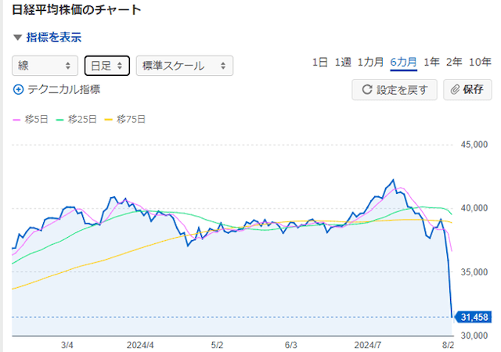Click the 指標を表示 link text
The height and width of the screenshot is (352, 501).
point(54,38)
